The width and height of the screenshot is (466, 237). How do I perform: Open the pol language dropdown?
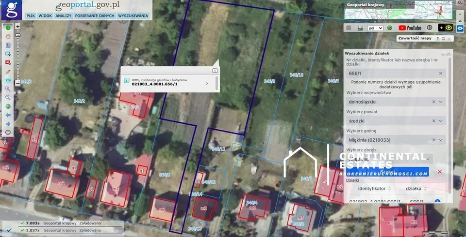tap(375, 28)
